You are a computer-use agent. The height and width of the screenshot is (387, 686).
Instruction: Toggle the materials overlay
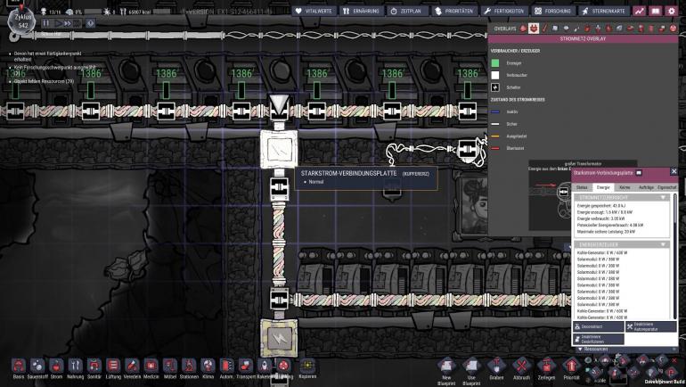[555, 29]
